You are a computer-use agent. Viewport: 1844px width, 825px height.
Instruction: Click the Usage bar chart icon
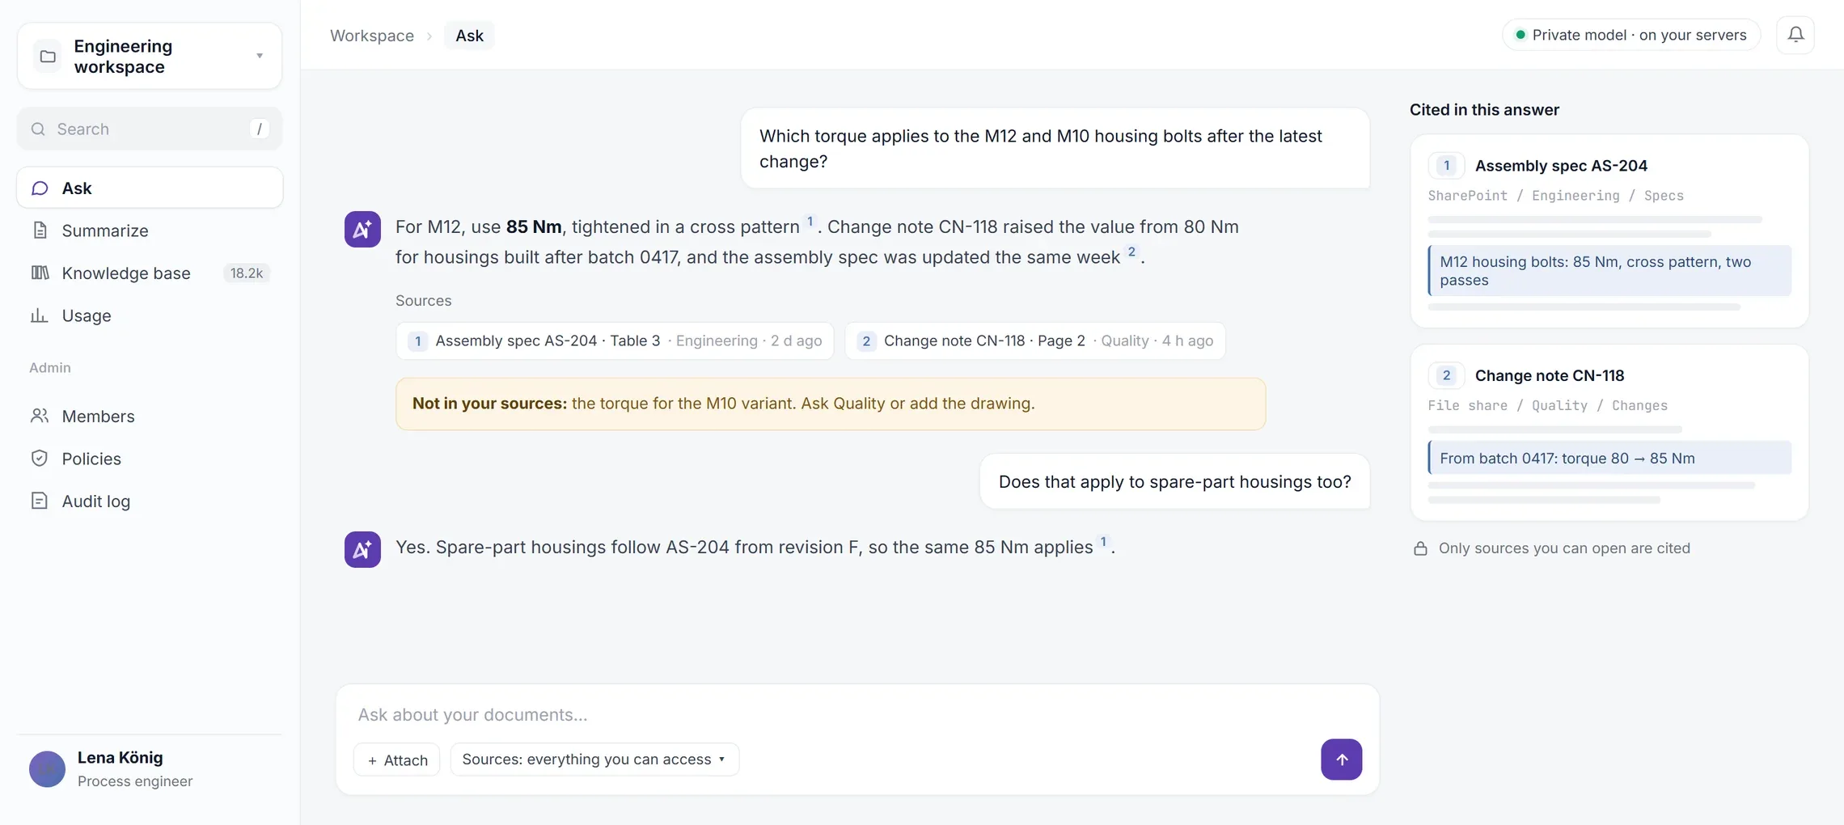(40, 315)
